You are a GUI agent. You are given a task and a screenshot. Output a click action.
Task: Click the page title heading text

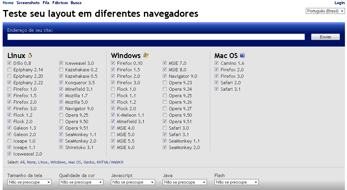click(x=100, y=14)
